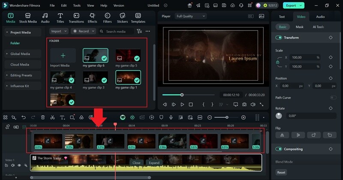343x180 pixels.
Task: Click the Import Media tile
Action: (63, 58)
